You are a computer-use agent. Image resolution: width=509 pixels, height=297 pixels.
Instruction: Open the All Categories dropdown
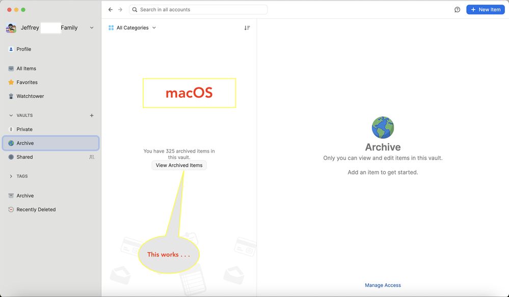coord(132,28)
